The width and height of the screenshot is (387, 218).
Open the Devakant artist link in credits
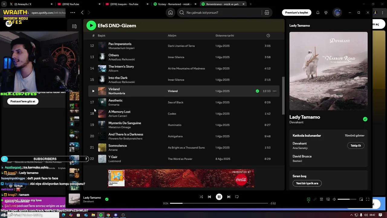point(300,144)
